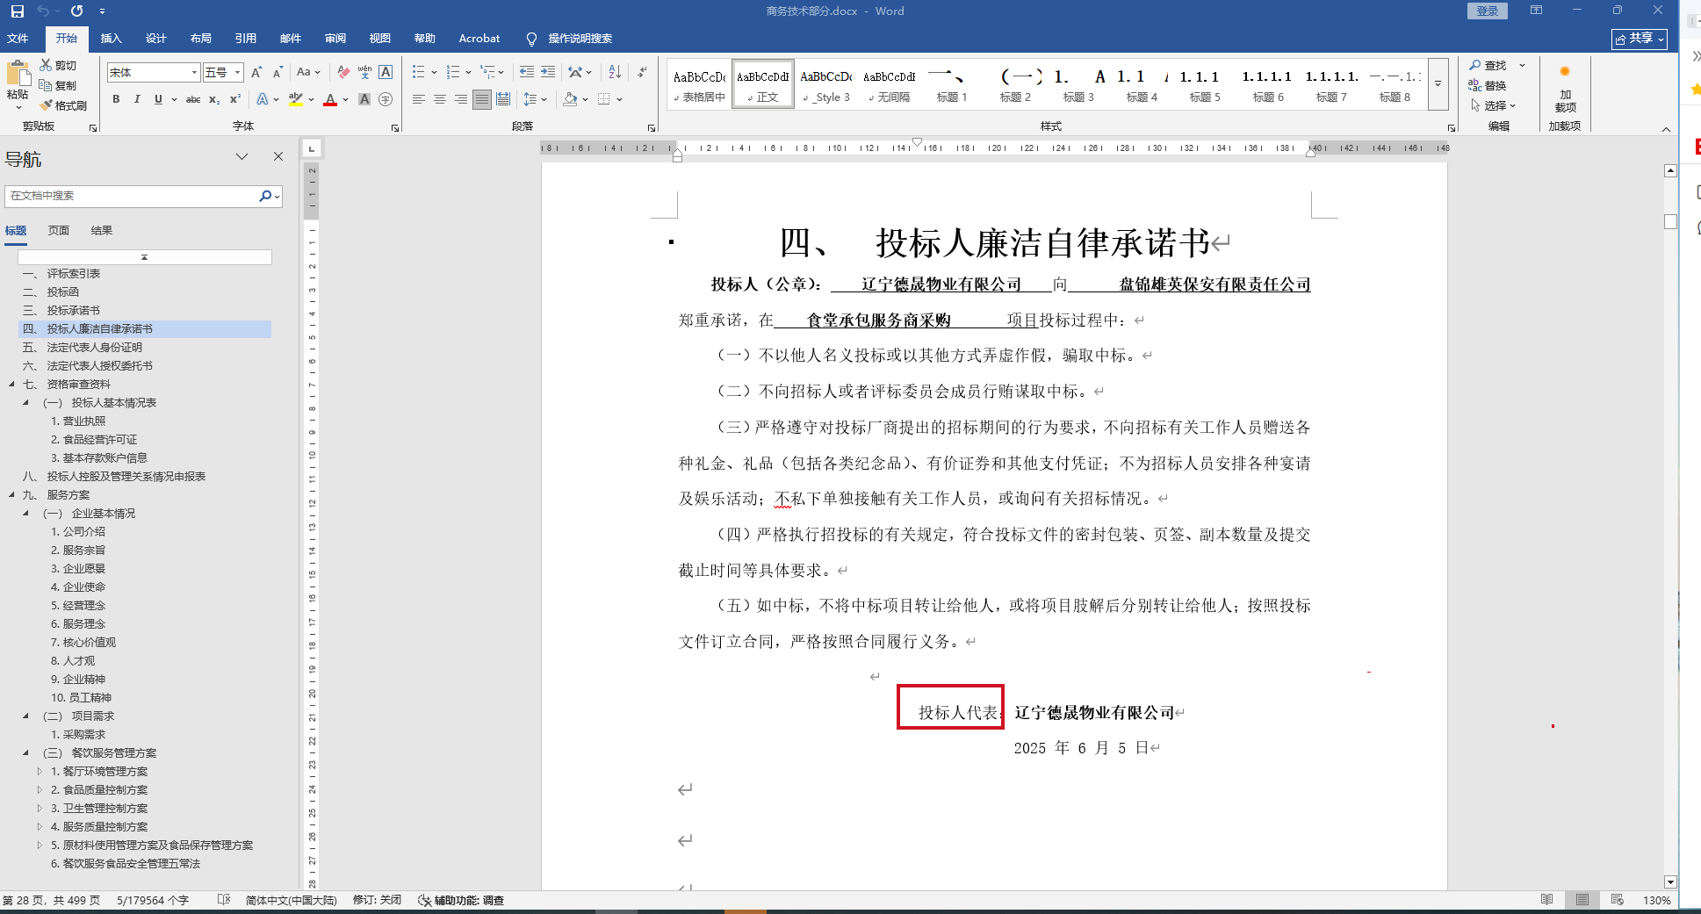Apply paragraph shading with the paint bucket
This screenshot has width=1701, height=914.
(x=570, y=99)
